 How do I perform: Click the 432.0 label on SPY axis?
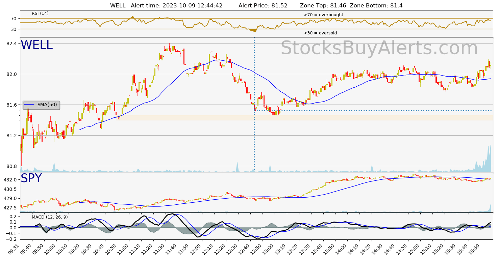(x=10, y=180)
